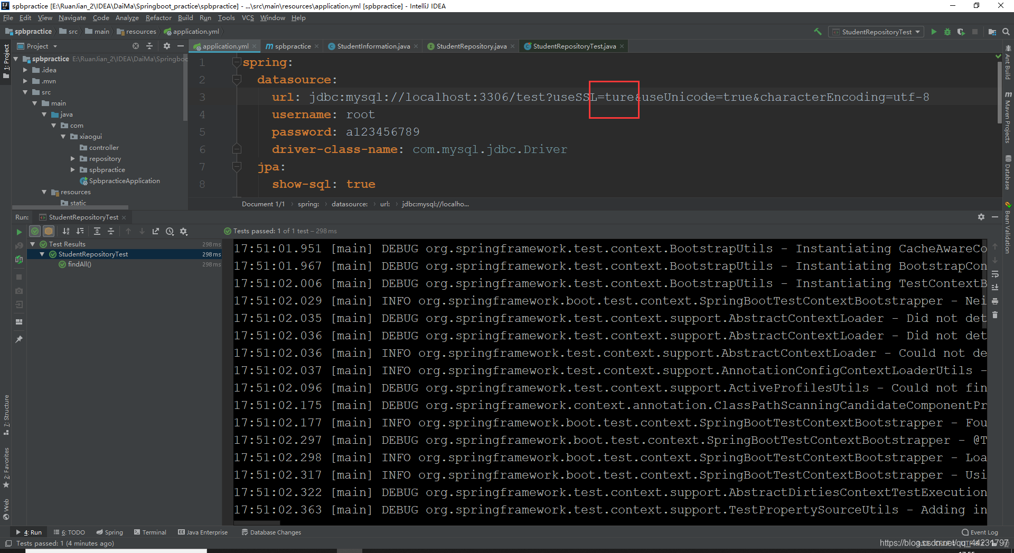This screenshot has width=1014, height=553.
Task: Open Database side panel
Action: 1008,172
